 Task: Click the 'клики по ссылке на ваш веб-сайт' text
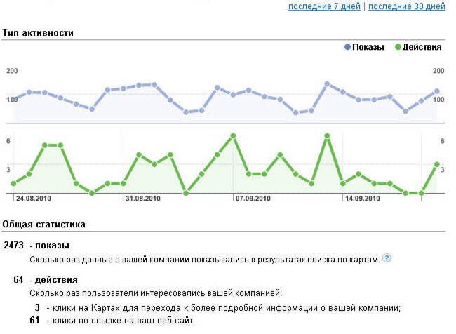tap(123, 321)
